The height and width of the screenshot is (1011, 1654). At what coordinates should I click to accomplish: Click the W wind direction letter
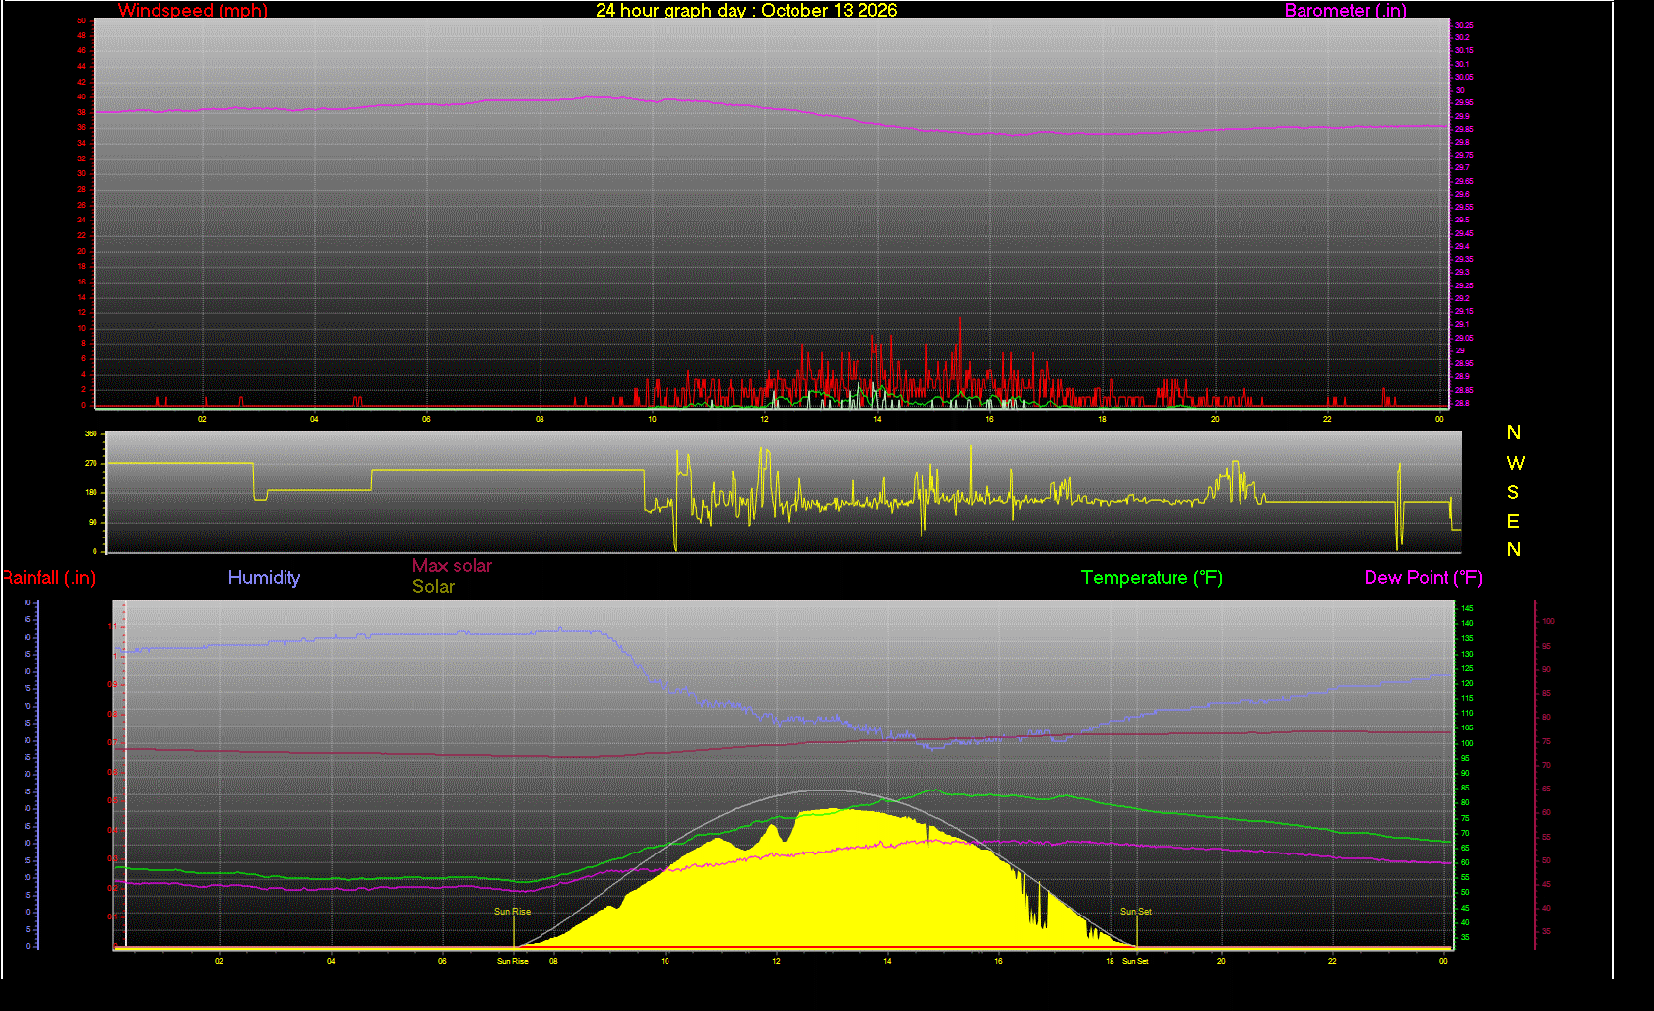1515,462
